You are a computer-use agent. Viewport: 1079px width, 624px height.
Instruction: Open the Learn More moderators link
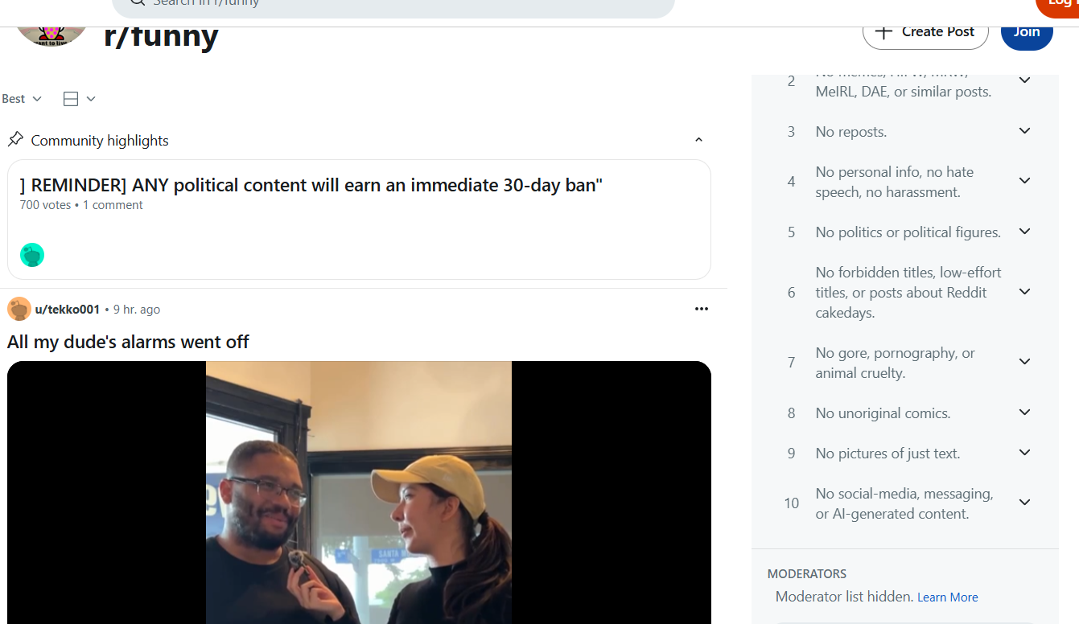click(x=947, y=597)
